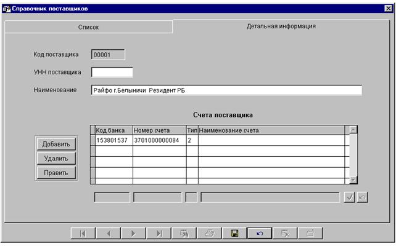Click the disabled bank code edit box below table
Viewport: 396px width, 249px height.
click(x=112, y=197)
